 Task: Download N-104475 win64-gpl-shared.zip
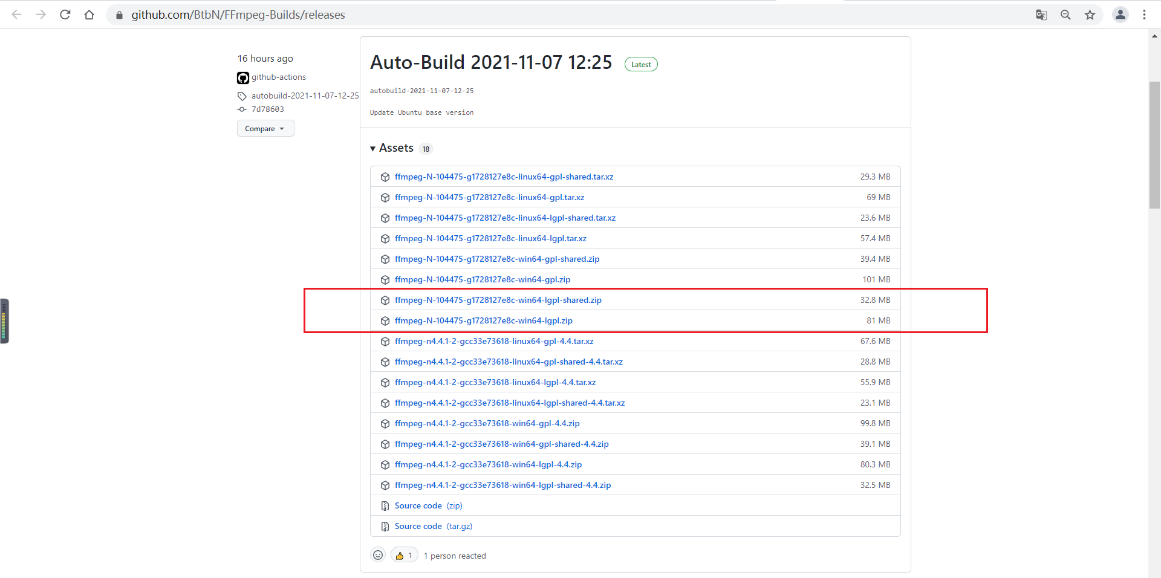[x=497, y=259]
